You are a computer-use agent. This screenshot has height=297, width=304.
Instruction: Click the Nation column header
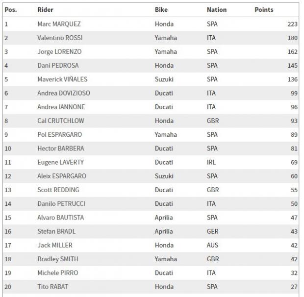point(217,10)
